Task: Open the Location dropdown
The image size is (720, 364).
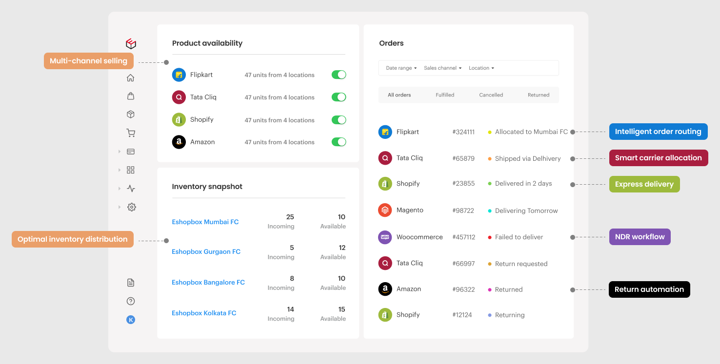Action: point(481,68)
